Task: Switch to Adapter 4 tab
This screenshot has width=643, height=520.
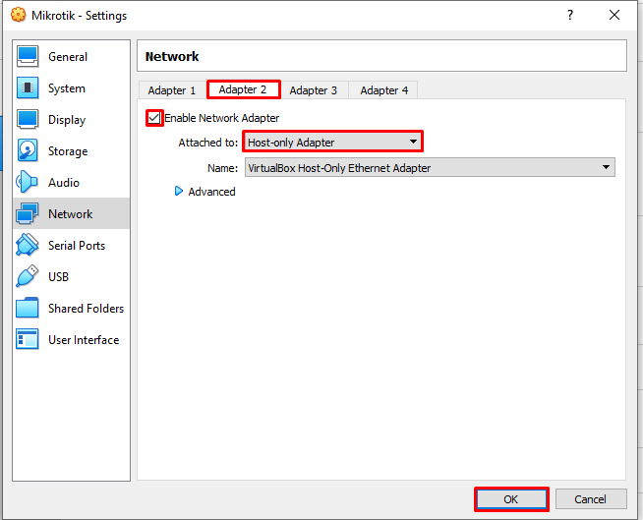Action: click(383, 90)
